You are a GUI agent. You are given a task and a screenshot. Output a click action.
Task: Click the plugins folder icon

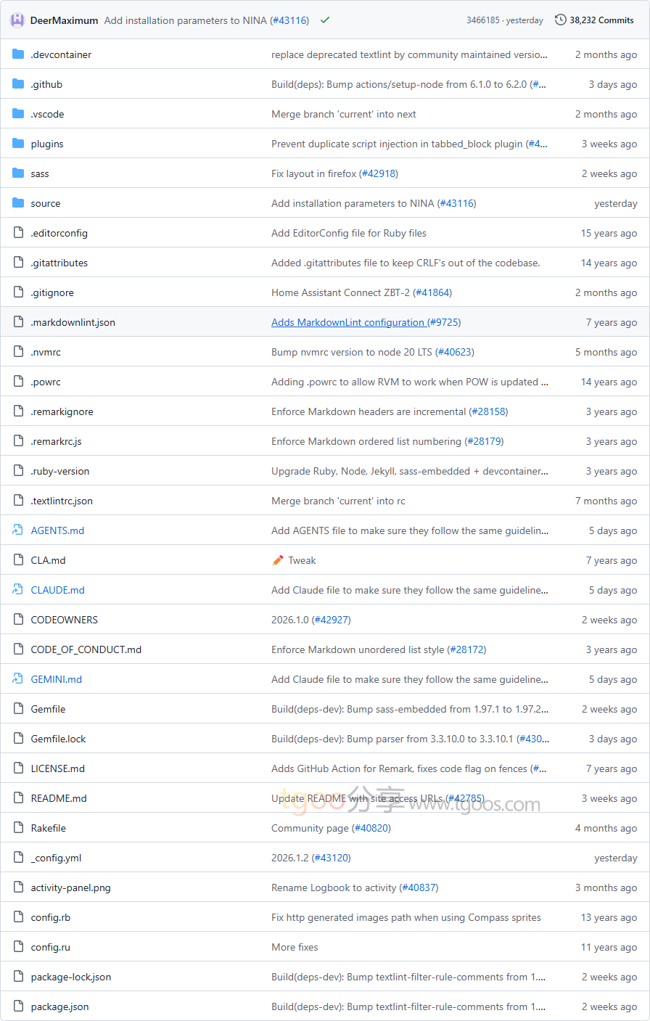click(18, 144)
